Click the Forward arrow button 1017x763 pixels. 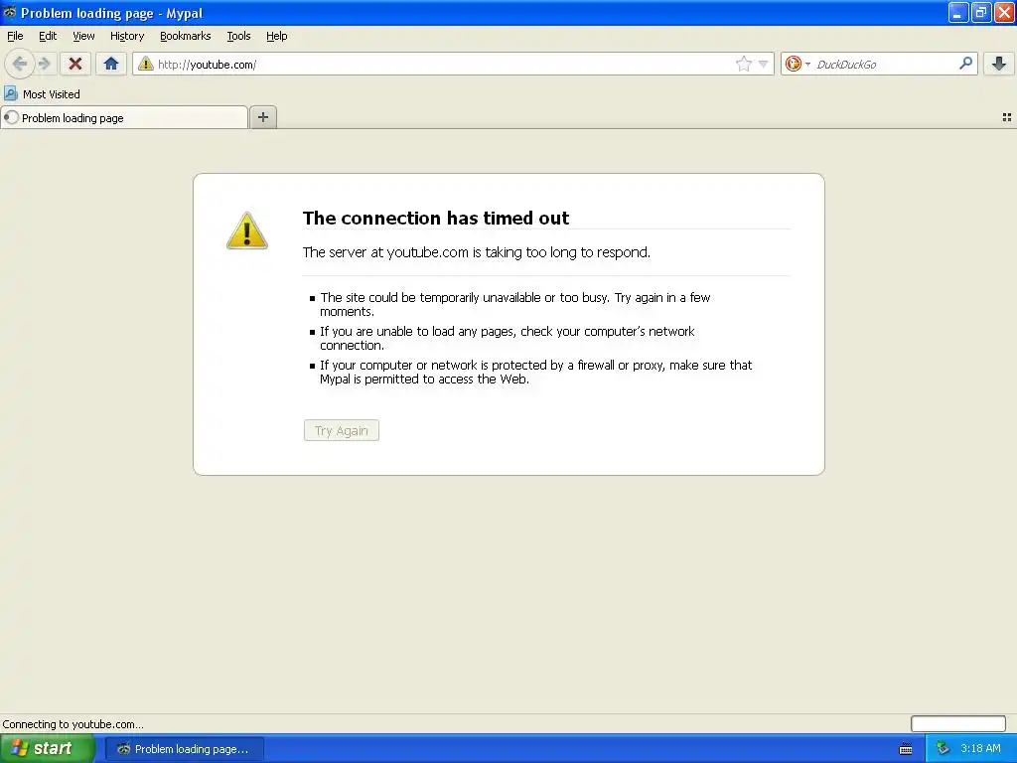click(44, 64)
